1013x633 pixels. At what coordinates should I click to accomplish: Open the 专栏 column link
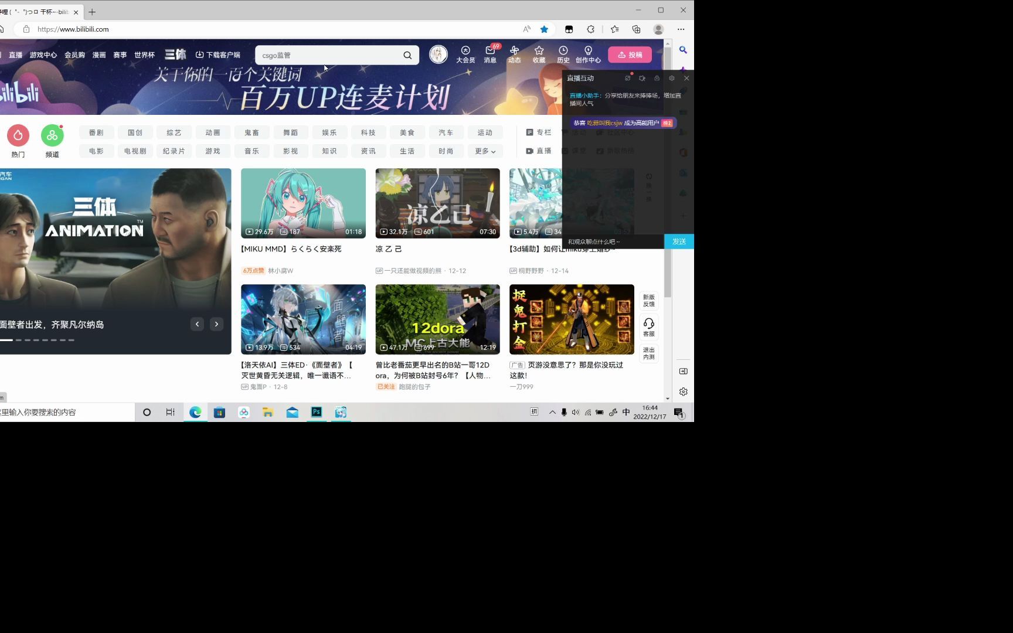(x=539, y=132)
